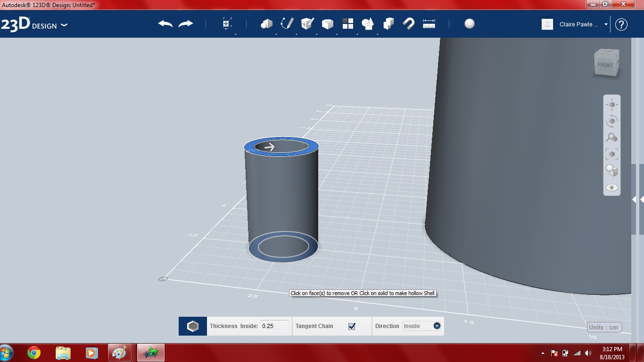644x362 pixels.
Task: Open the Direction Inside dropdown
Action: pyautogui.click(x=422, y=326)
